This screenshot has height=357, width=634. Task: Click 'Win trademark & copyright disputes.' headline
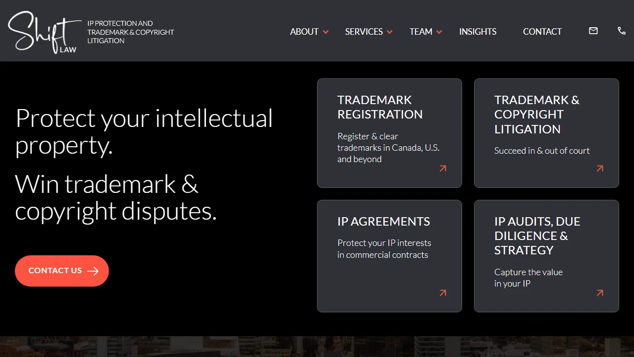click(x=116, y=197)
